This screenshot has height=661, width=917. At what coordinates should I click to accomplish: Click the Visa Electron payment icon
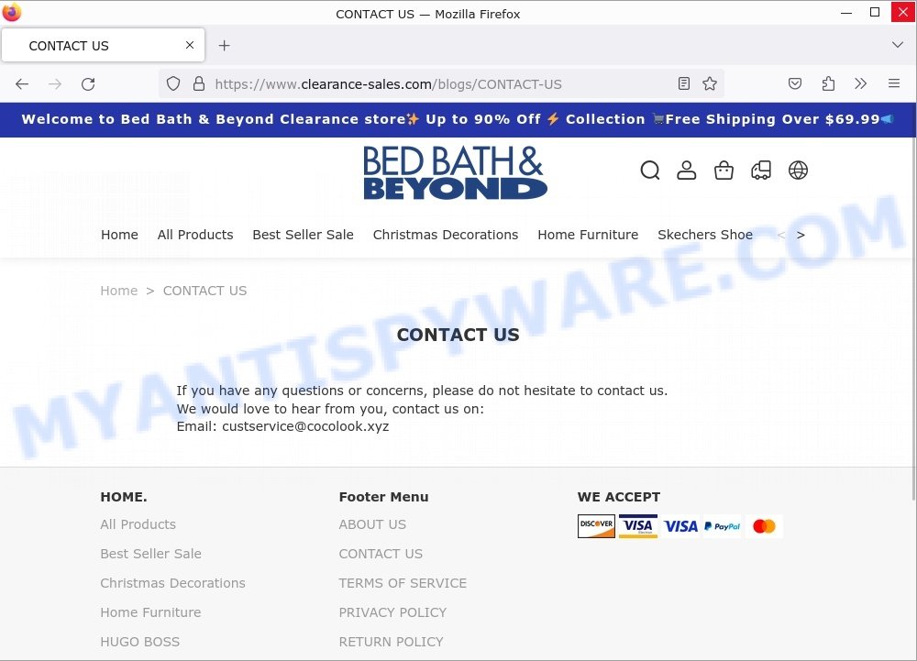coord(637,526)
